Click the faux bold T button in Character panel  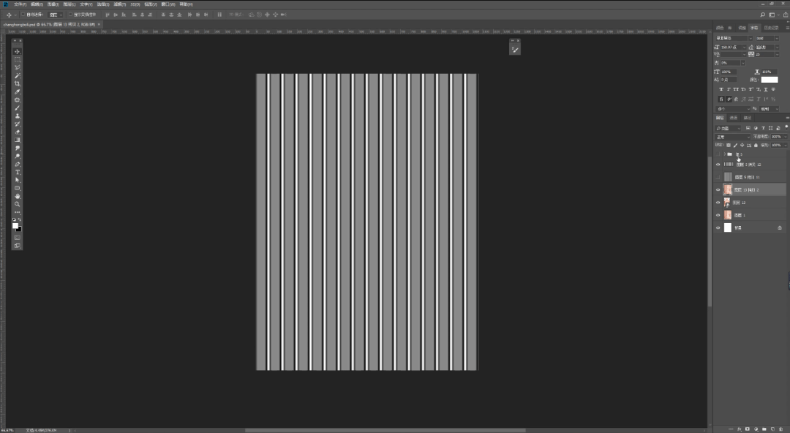click(x=721, y=89)
